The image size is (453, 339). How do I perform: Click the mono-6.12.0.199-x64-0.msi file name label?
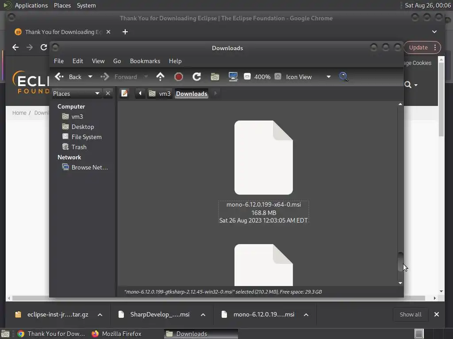pos(264,204)
